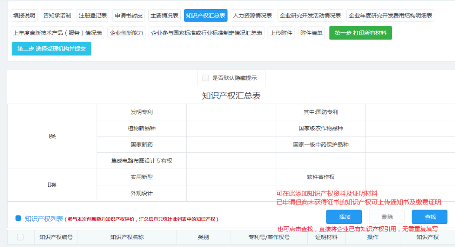Click the 国家级农作物品种 label

[321, 128]
